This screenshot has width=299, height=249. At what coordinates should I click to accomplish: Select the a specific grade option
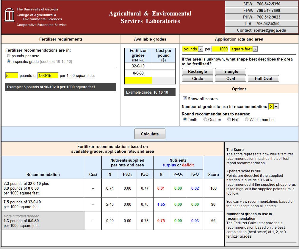click(9, 61)
